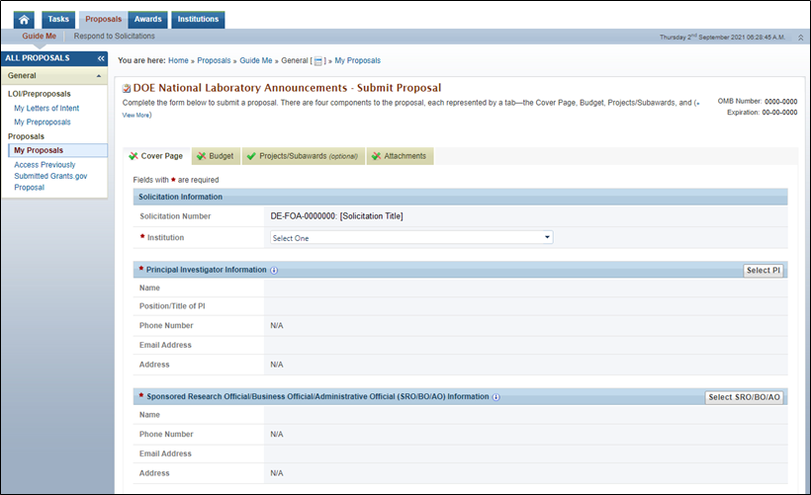811x495 pixels.
Task: Click the OMB Number 0000-0000 value
Action: [780, 102]
